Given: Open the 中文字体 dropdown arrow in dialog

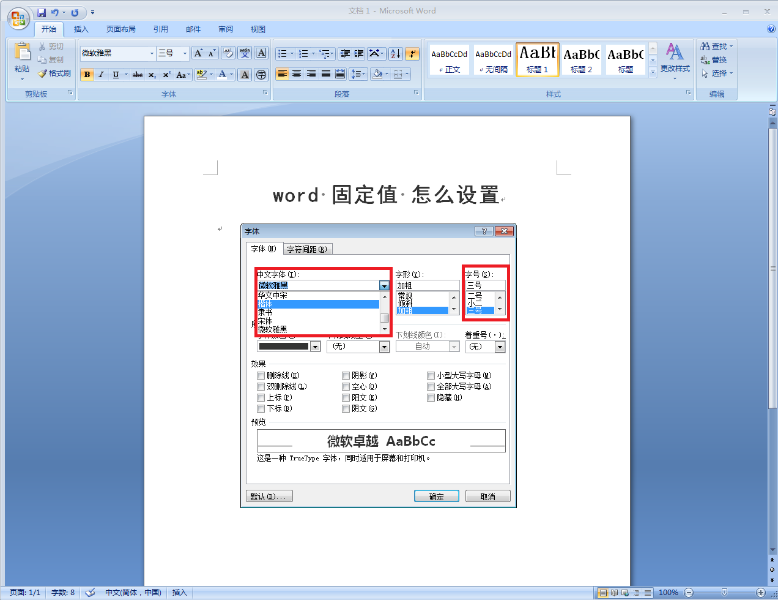Looking at the screenshot, I should 384,286.
